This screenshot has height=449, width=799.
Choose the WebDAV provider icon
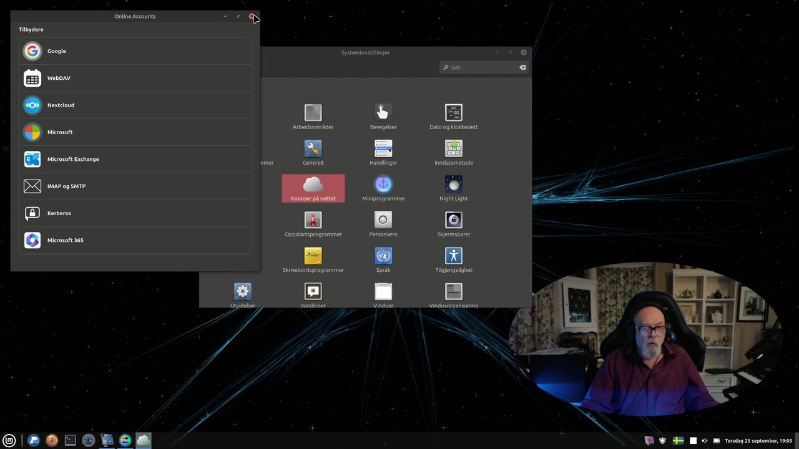click(x=32, y=78)
